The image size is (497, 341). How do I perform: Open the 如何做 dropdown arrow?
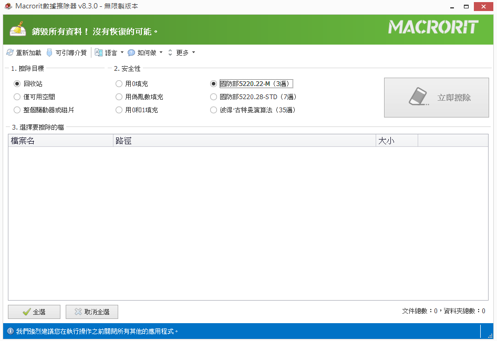pos(161,52)
